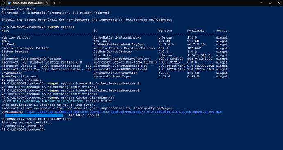Click the 'Available' column header text

(x=196, y=30)
